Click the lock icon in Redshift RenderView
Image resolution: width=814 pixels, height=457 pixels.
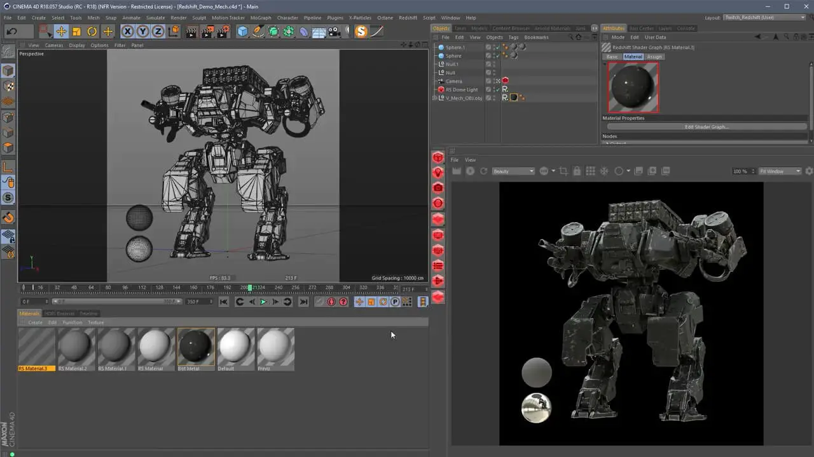click(x=576, y=171)
